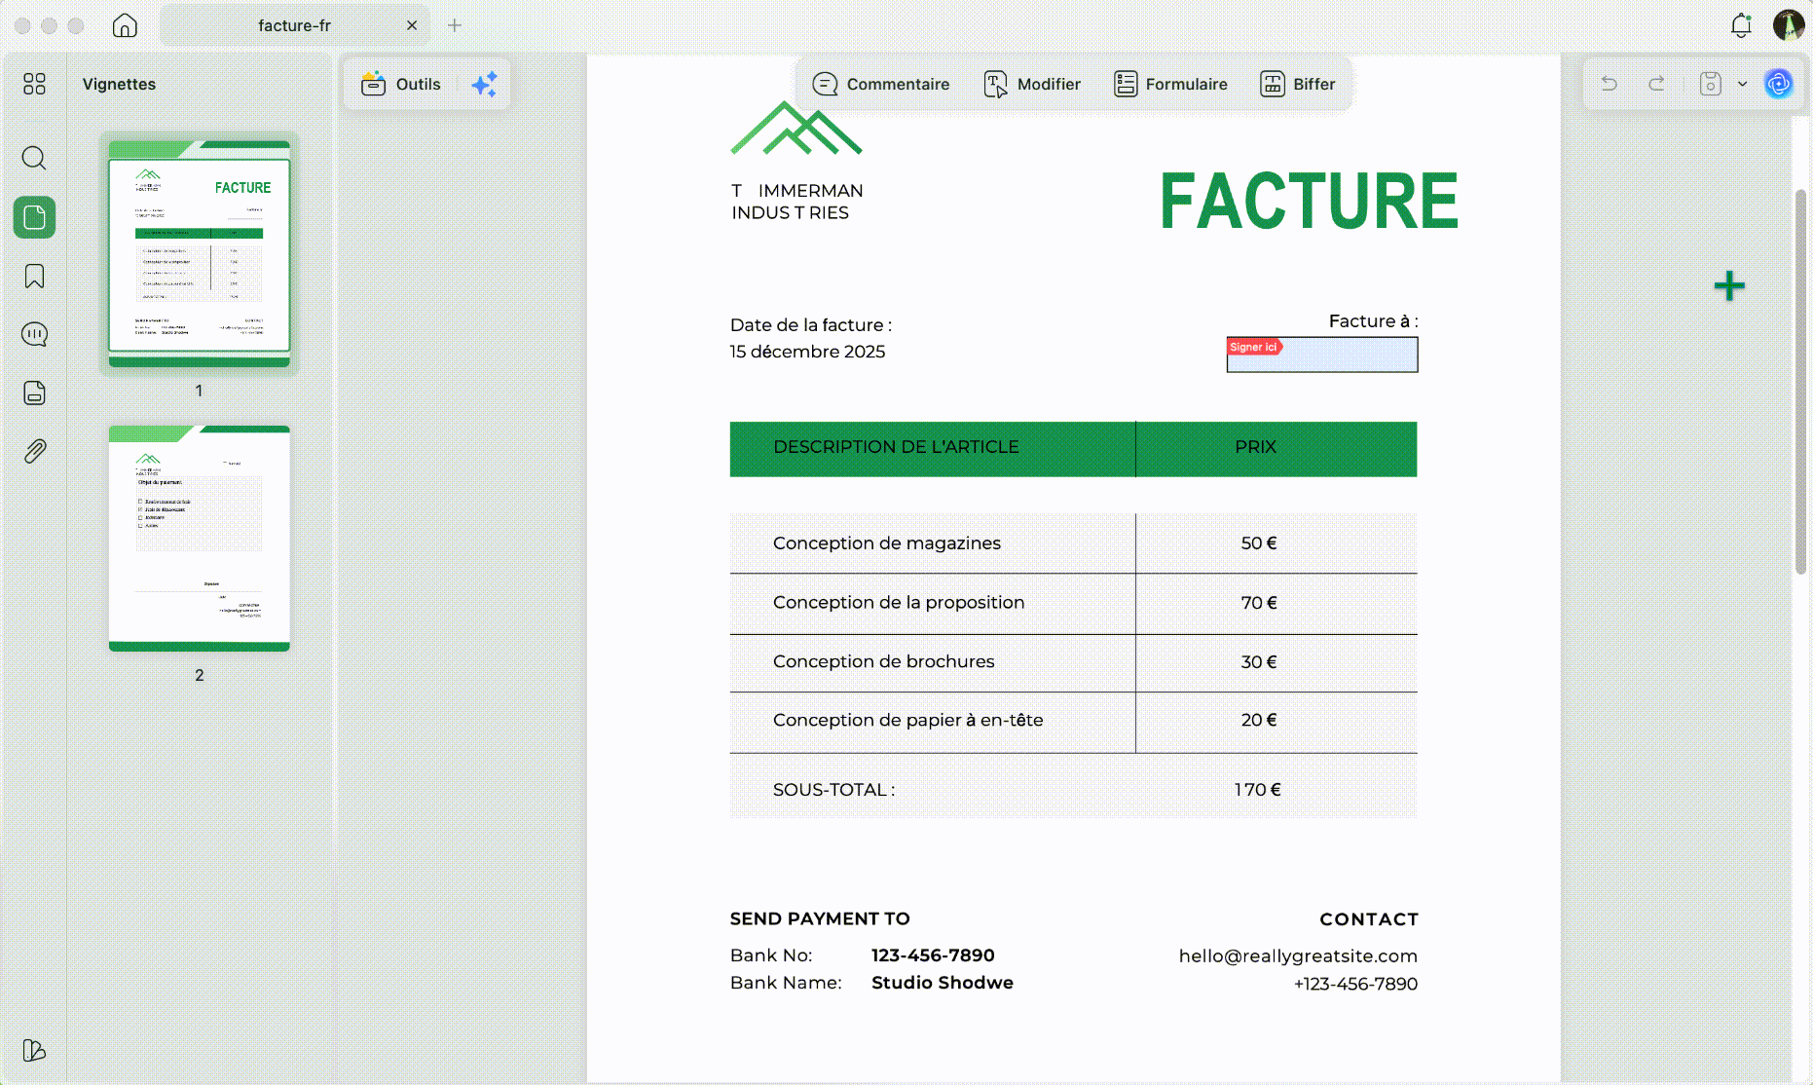Click the date 15 décembre 2025
The height and width of the screenshot is (1085, 1813).
807,352
